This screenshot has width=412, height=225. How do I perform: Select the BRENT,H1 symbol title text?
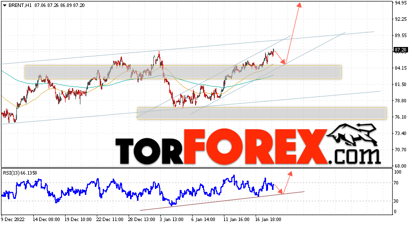[20, 5]
